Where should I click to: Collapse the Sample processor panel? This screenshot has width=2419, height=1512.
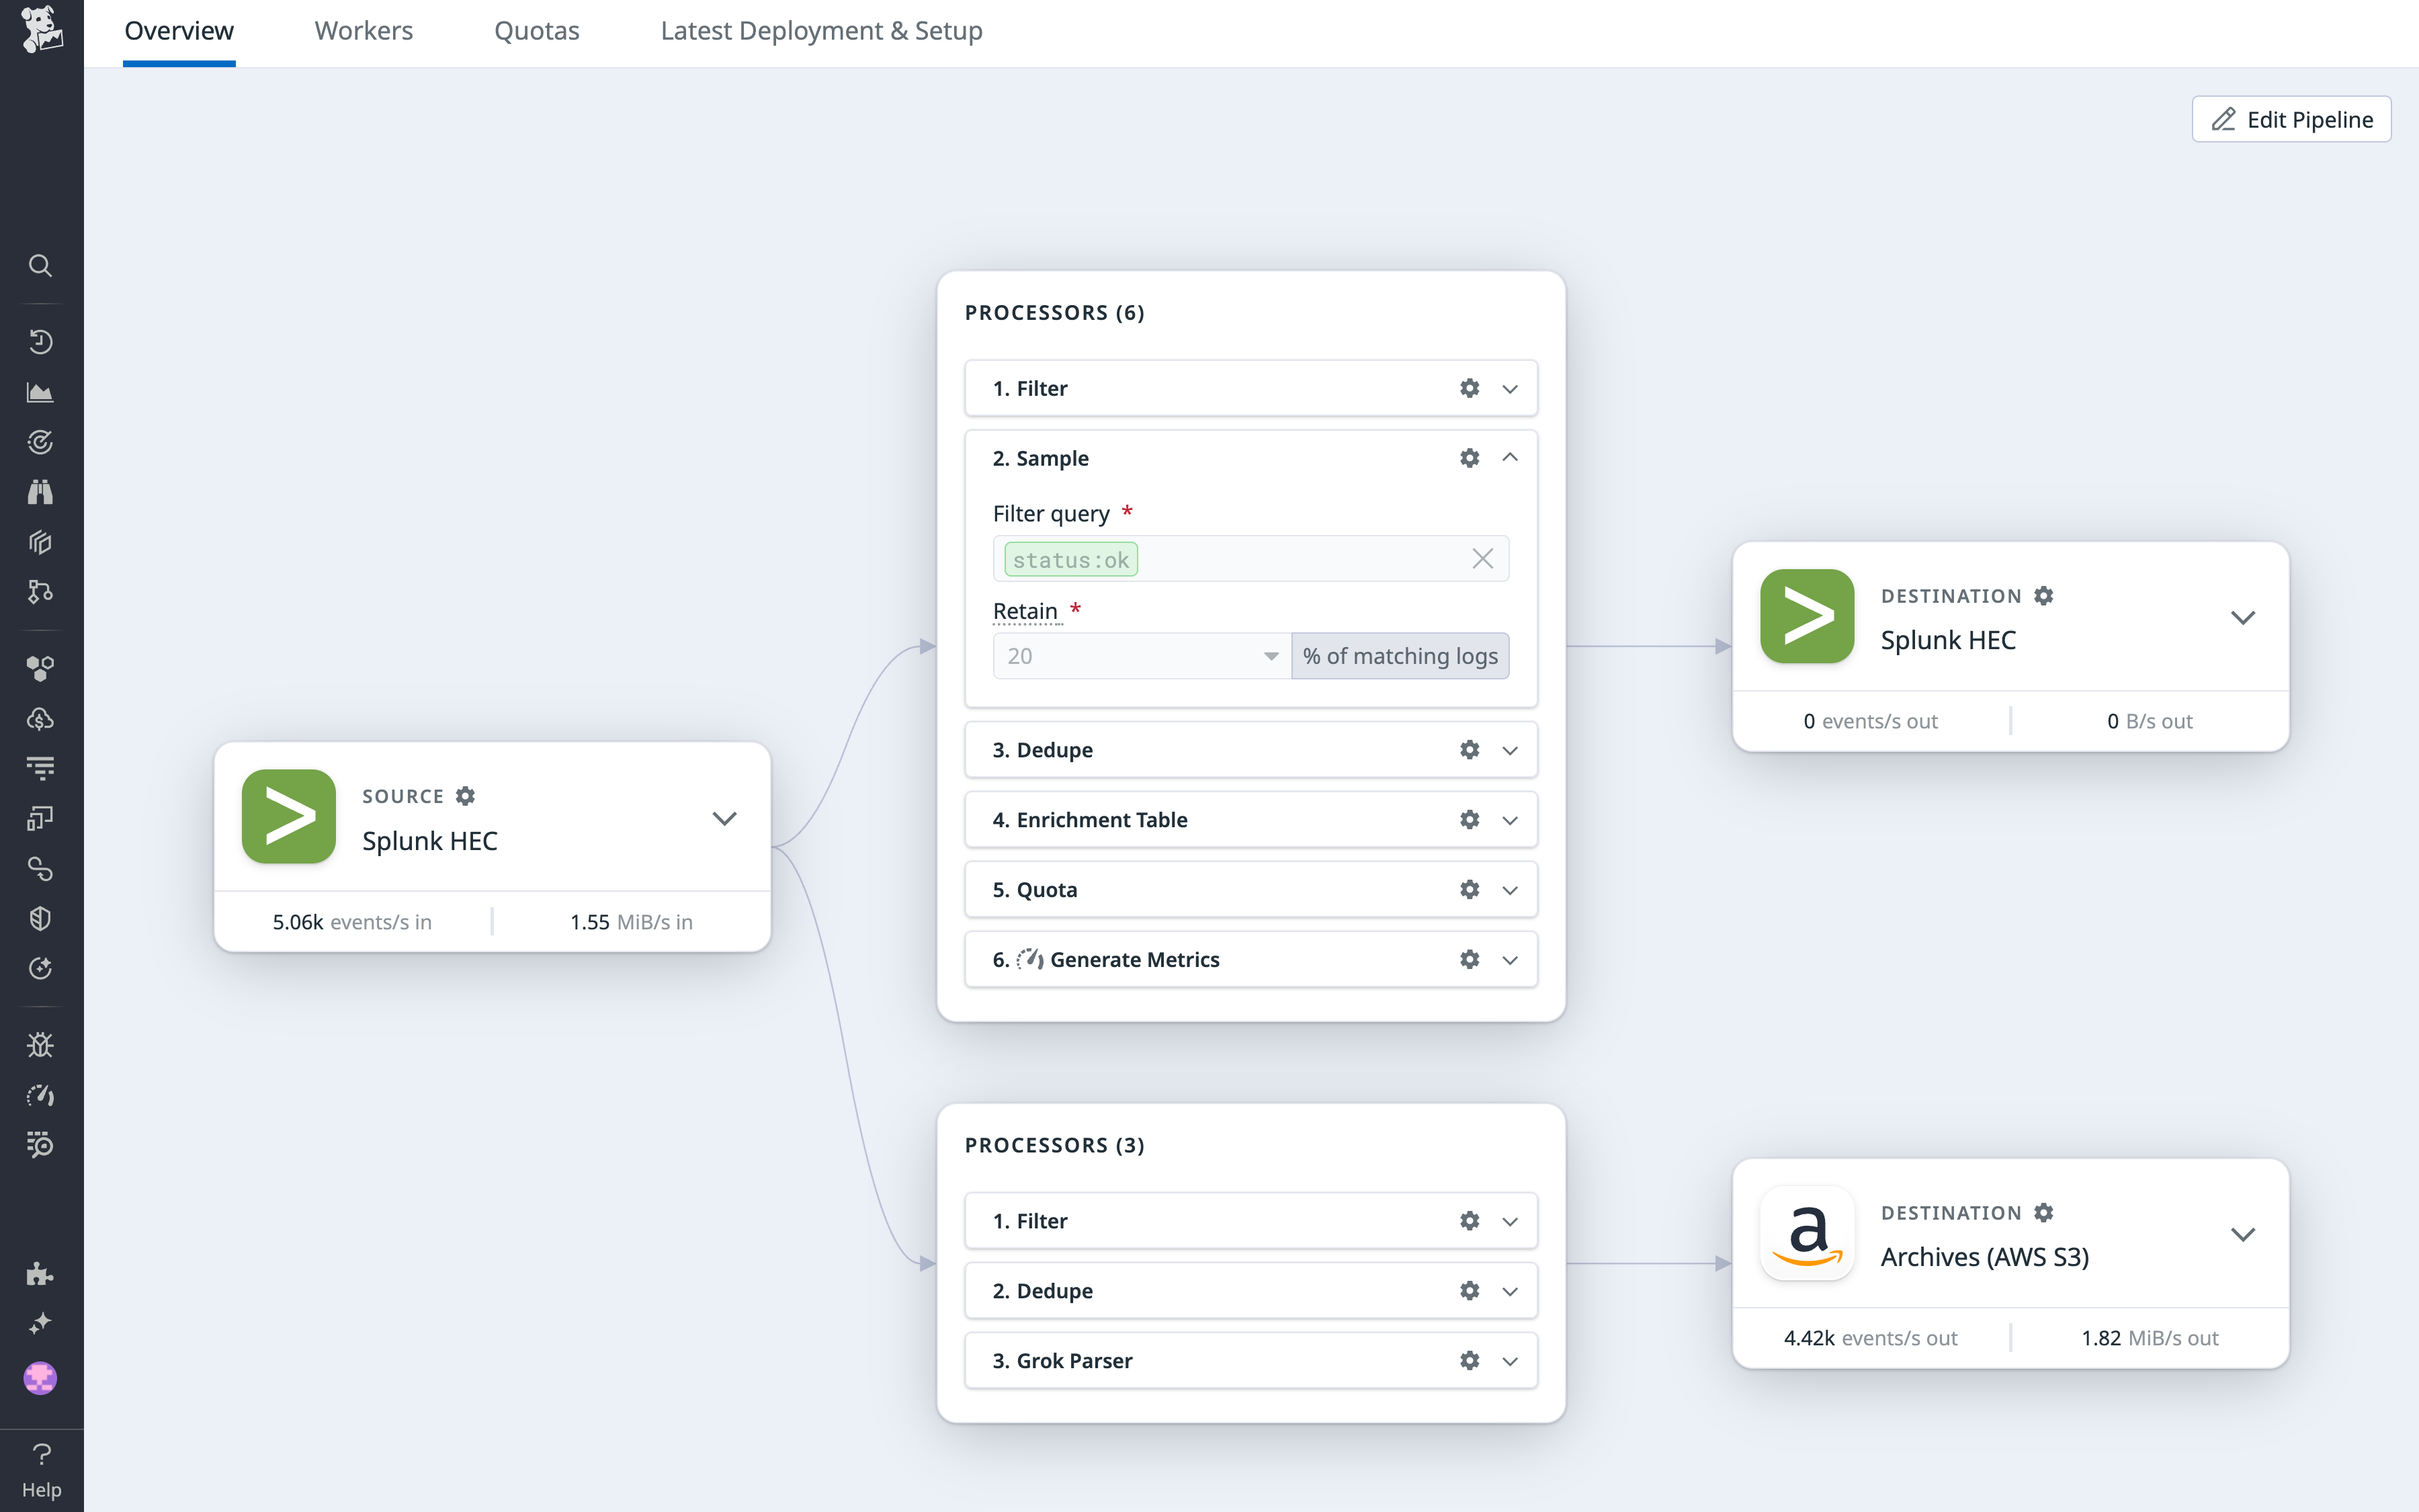pos(1509,457)
